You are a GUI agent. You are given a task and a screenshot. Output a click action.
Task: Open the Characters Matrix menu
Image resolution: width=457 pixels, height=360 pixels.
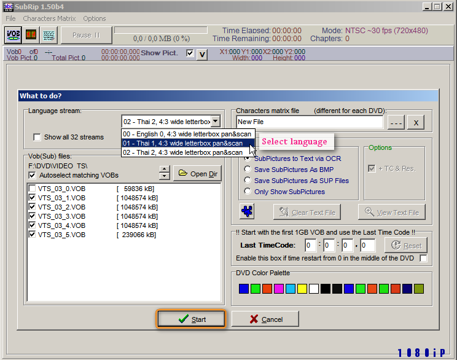pyautogui.click(x=49, y=18)
